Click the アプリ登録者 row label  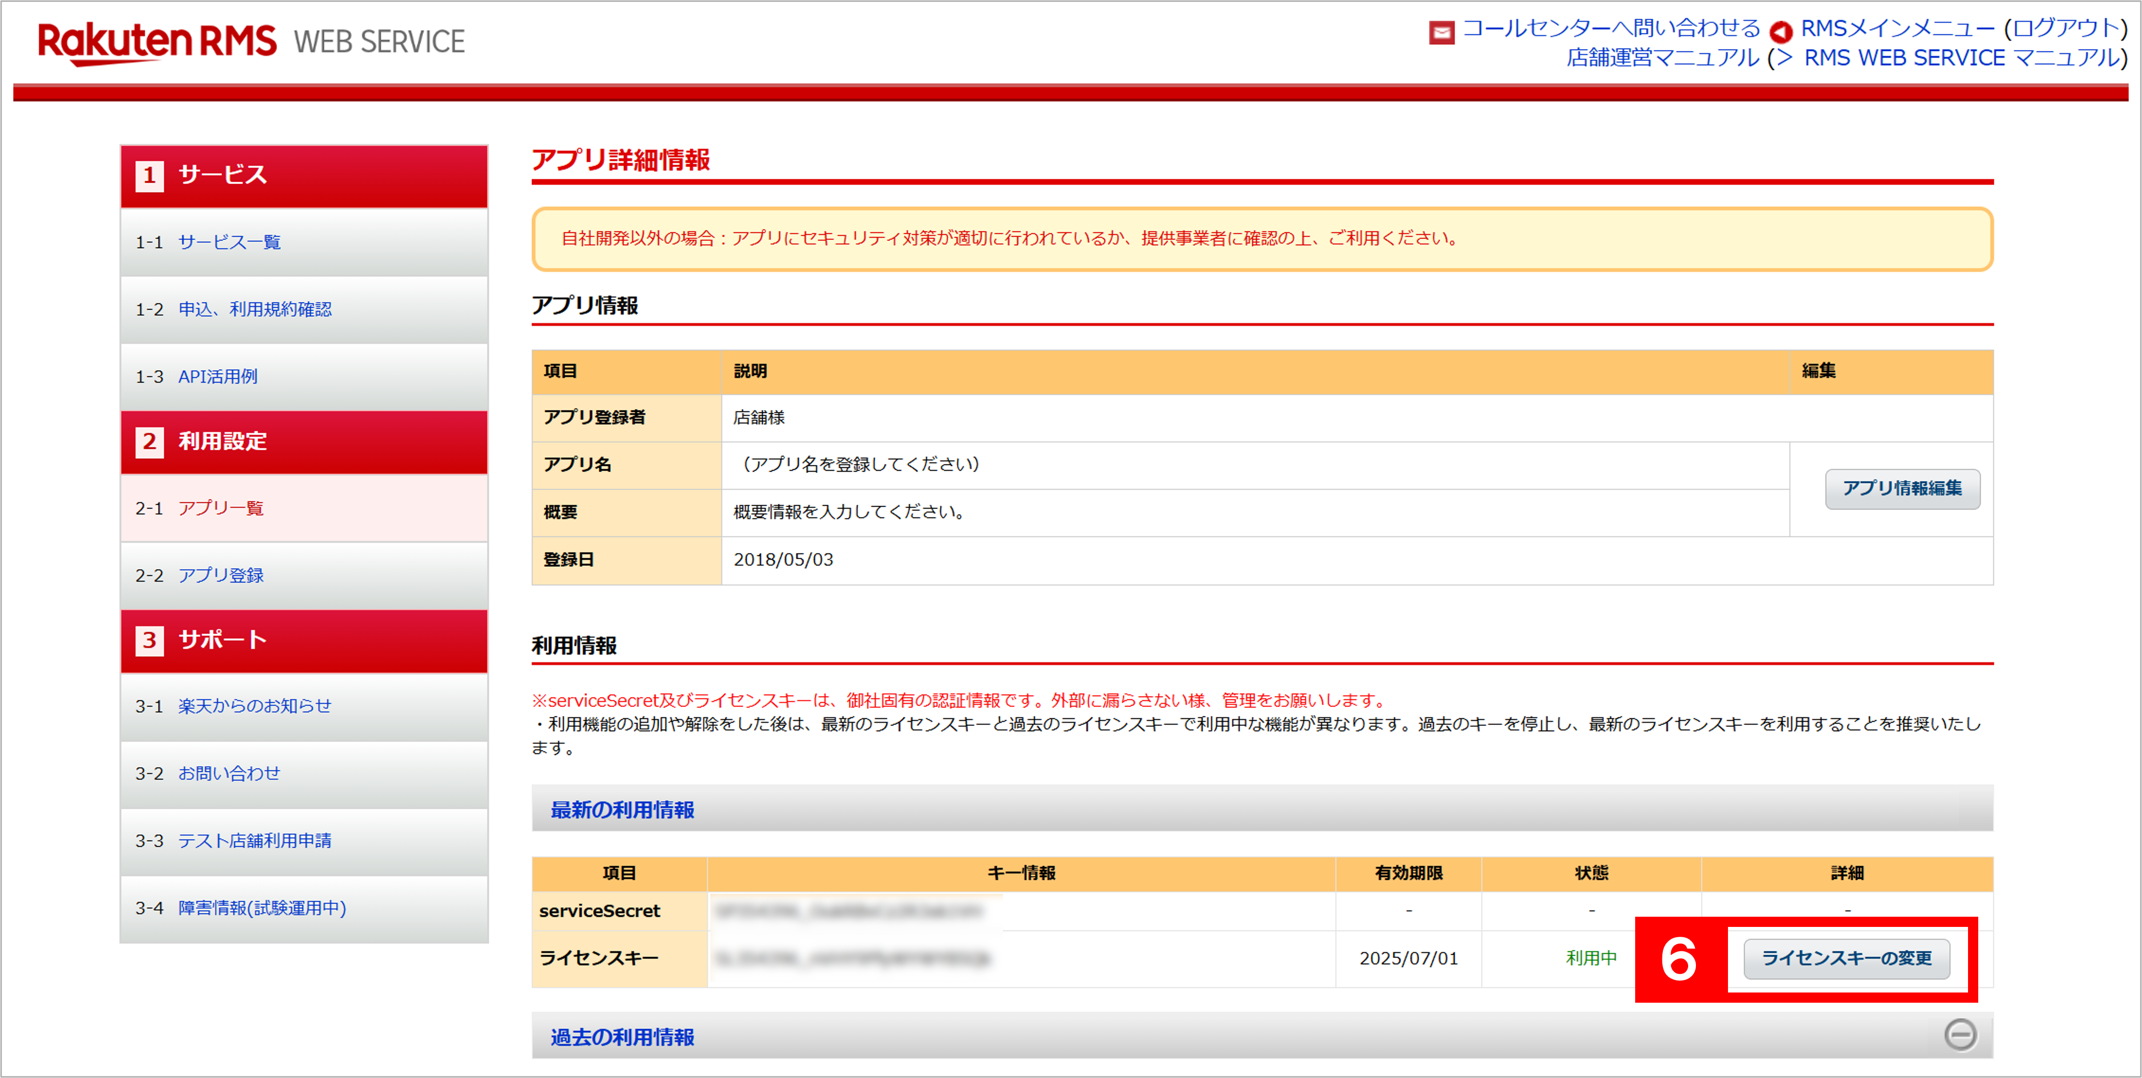click(x=594, y=417)
